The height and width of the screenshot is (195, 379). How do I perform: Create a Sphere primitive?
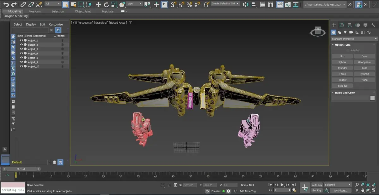[x=342, y=62]
